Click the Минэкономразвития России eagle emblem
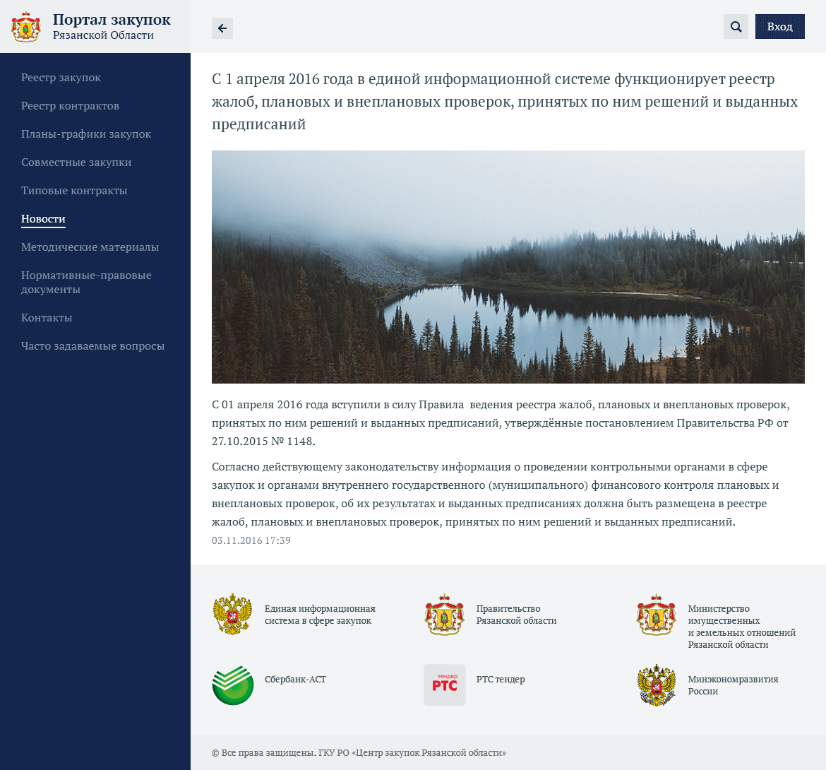 (656, 685)
